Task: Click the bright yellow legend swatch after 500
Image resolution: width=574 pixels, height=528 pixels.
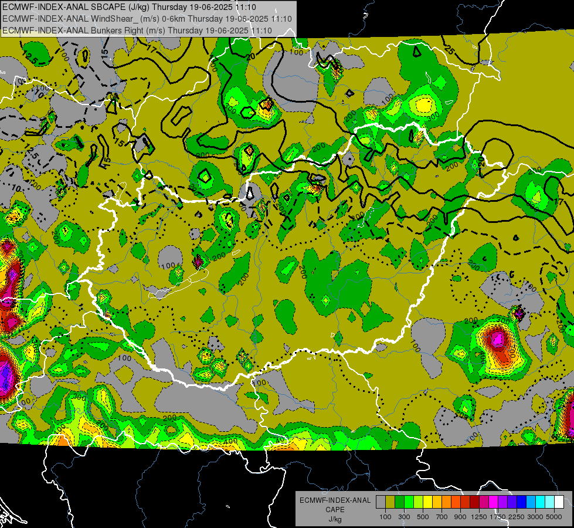Action: tap(427, 502)
